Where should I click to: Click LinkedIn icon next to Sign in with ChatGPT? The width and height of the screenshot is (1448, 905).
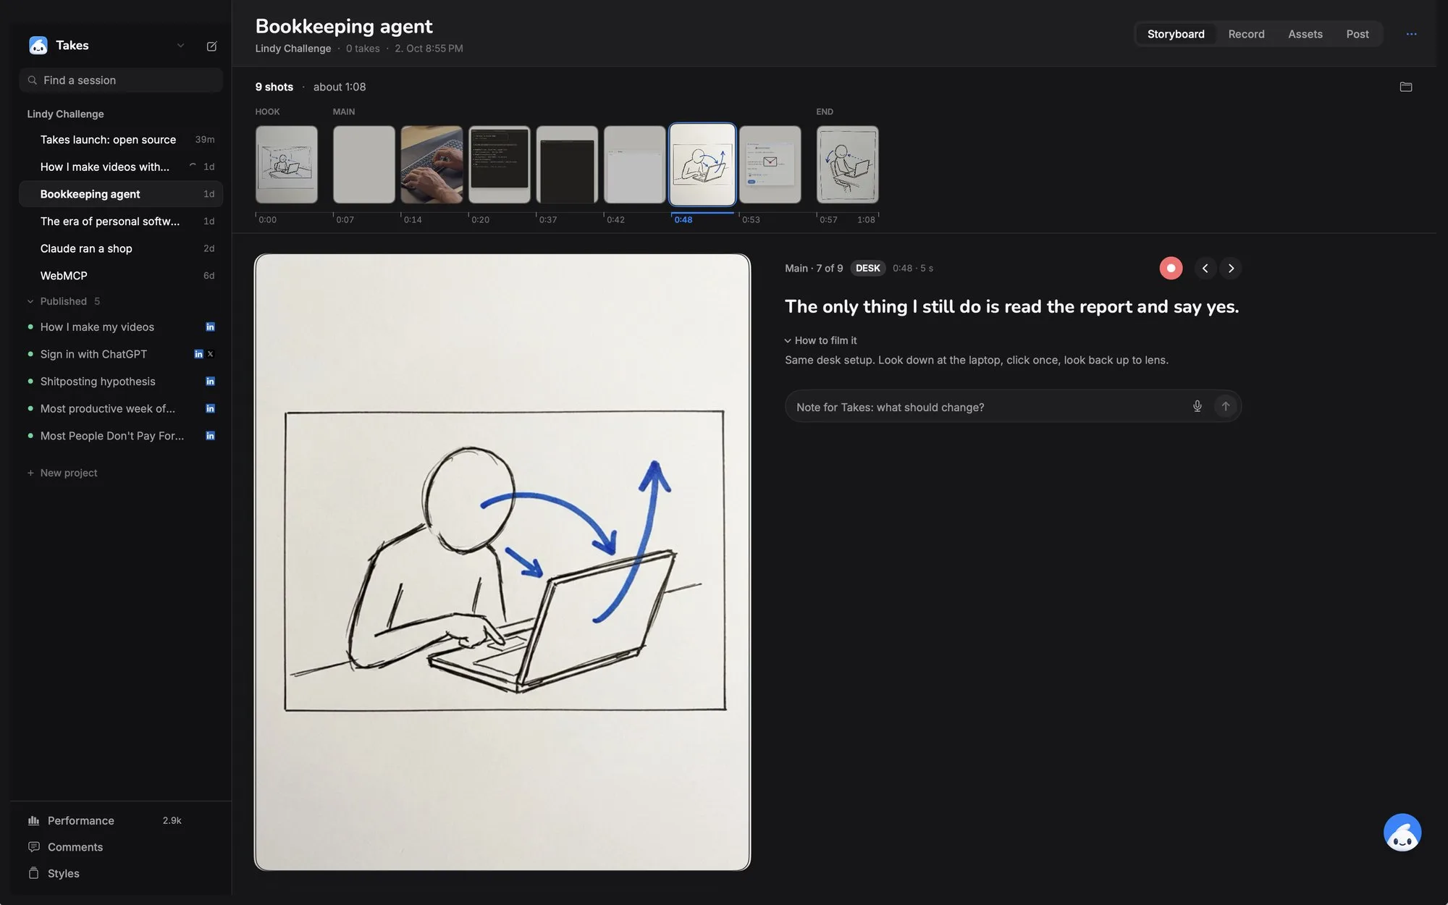(198, 354)
